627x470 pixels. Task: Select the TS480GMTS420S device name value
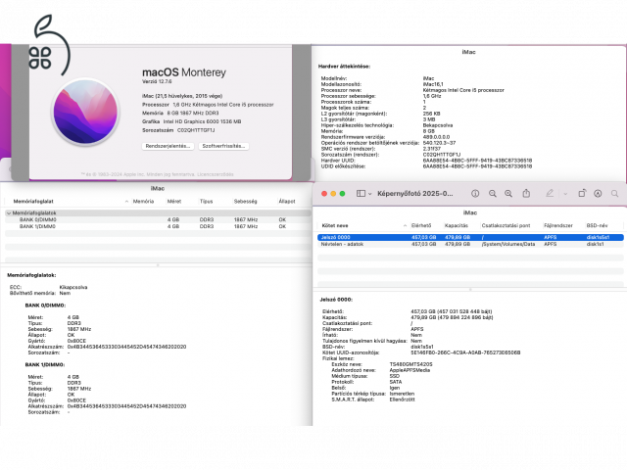410,364
